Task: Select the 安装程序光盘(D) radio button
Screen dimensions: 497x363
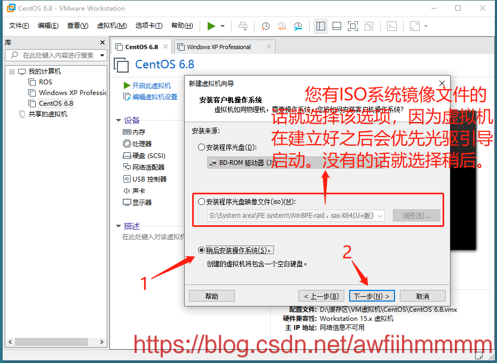Action: (201, 147)
